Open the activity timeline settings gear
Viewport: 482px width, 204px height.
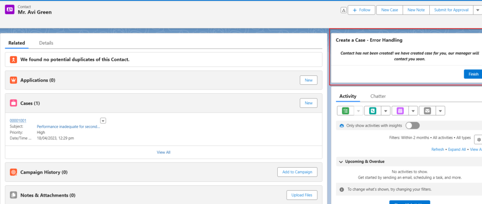click(x=478, y=139)
